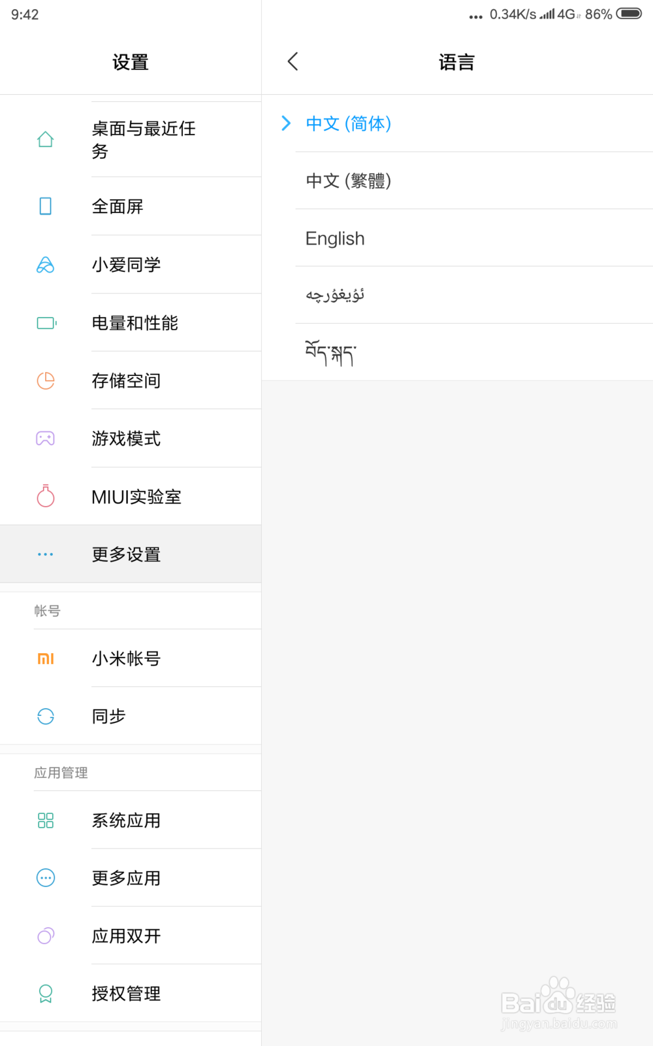
Task: Tap the full screen display phone icon
Action: coord(46,207)
